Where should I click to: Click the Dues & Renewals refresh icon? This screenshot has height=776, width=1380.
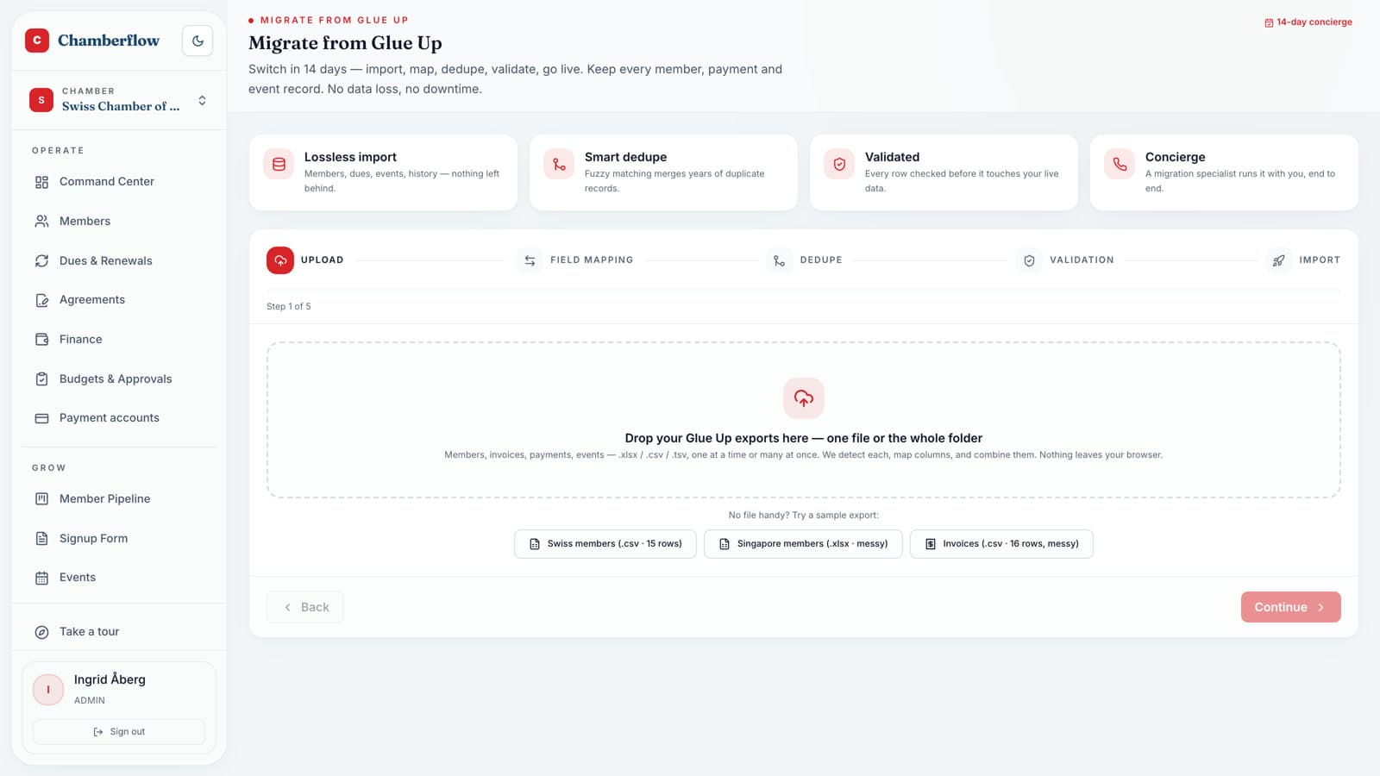coord(41,260)
